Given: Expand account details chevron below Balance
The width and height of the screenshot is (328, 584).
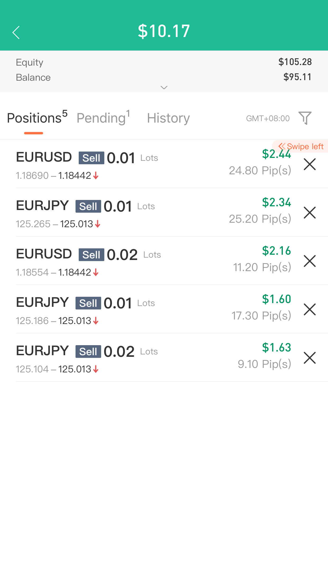Looking at the screenshot, I should 164,88.
